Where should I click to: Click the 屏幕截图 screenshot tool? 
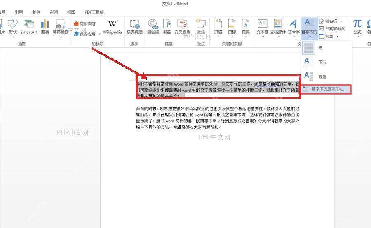tap(60, 26)
